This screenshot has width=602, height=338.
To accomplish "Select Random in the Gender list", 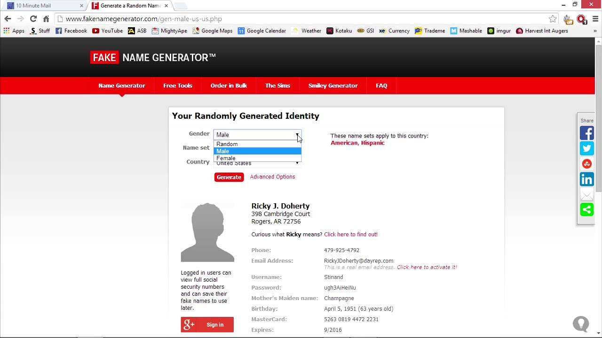I will point(257,144).
